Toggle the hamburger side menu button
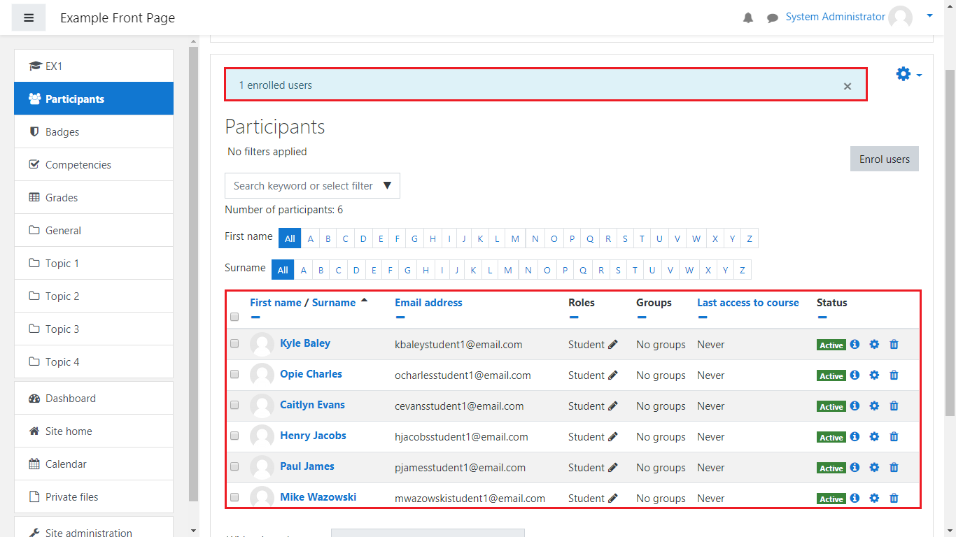The height and width of the screenshot is (537, 956). click(29, 17)
